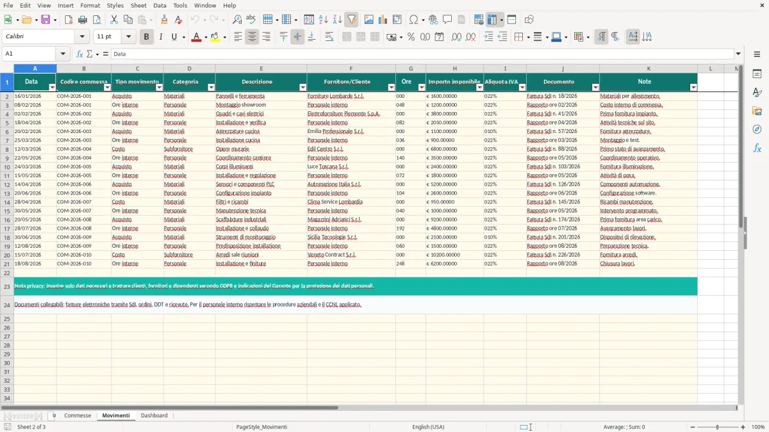Open the Data column filter dropdown
The height and width of the screenshot is (432, 769).
click(x=53, y=87)
